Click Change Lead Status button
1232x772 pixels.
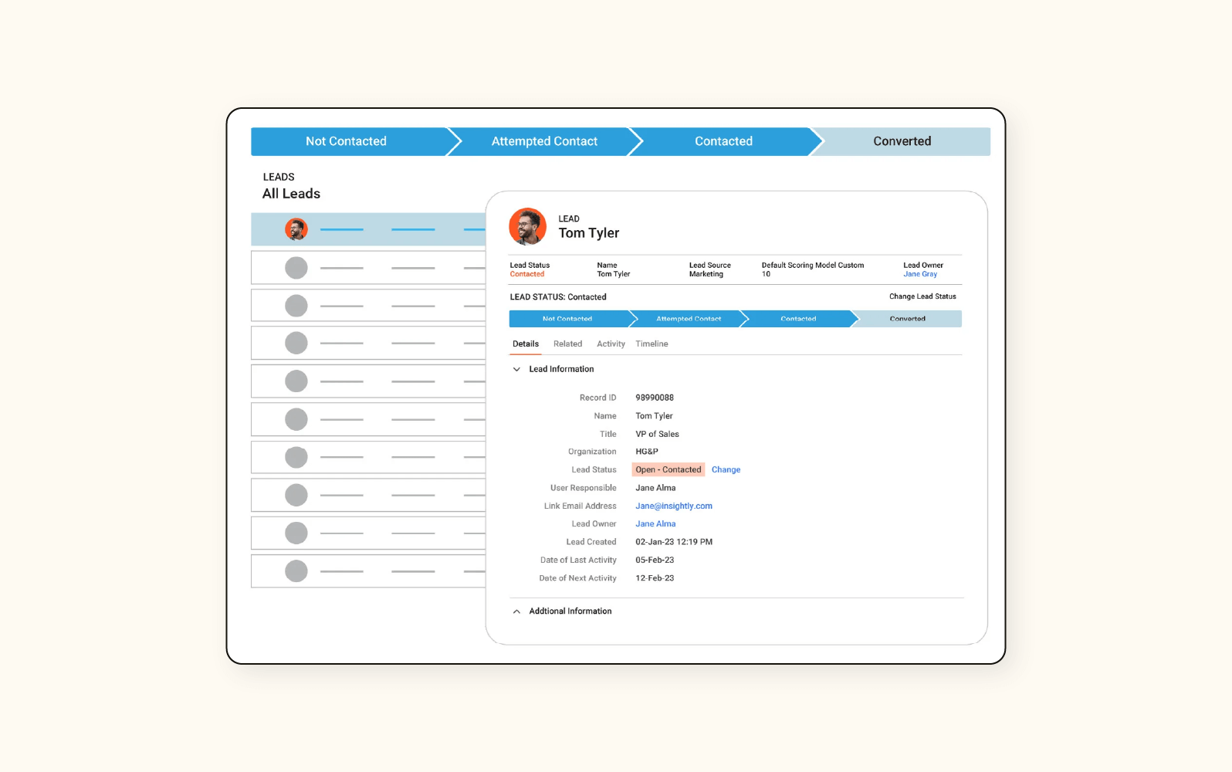[x=922, y=296]
